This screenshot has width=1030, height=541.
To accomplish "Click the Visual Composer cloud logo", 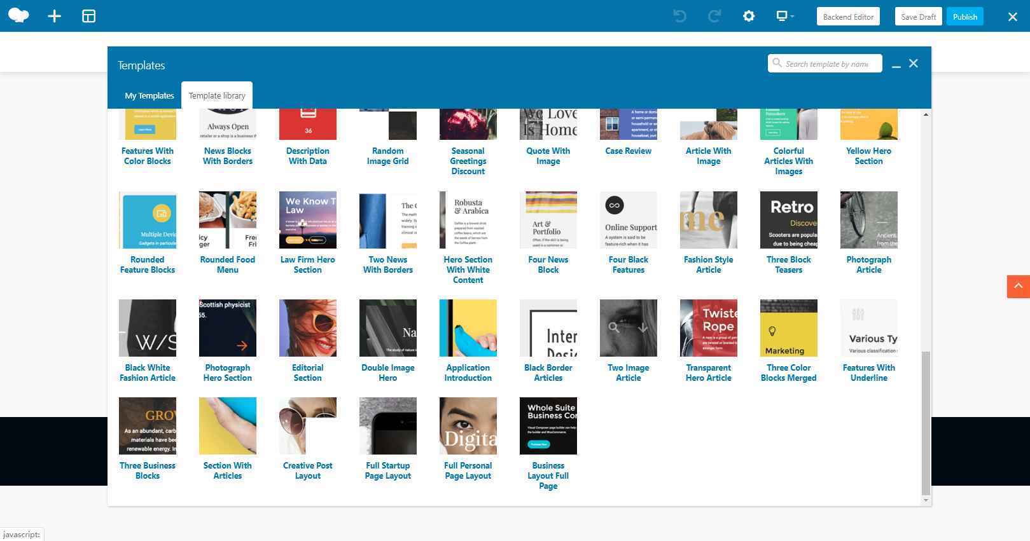I will click(18, 16).
